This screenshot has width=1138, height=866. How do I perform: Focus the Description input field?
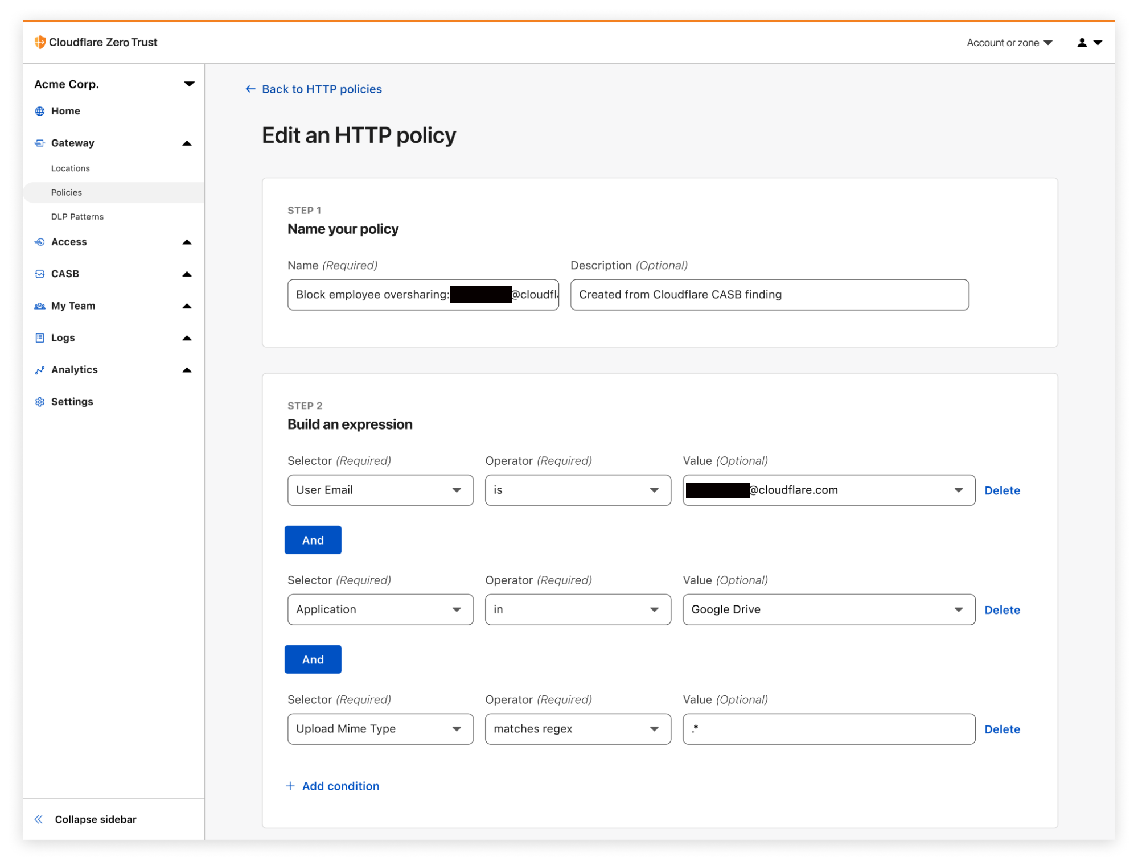pos(770,295)
